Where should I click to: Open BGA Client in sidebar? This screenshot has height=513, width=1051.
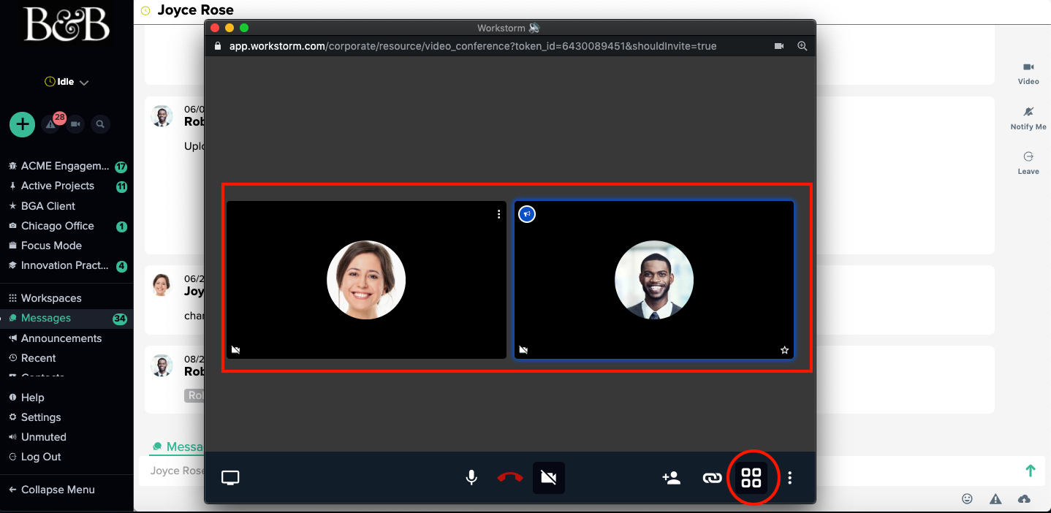click(x=48, y=206)
